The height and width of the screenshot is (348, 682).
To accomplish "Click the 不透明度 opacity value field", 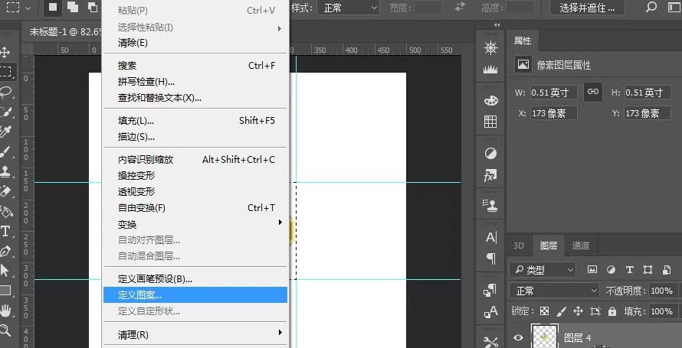I will tap(662, 291).
